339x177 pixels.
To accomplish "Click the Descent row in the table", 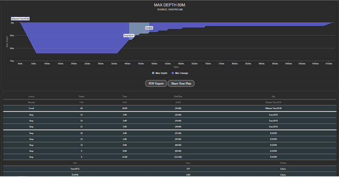I will click(169, 102).
